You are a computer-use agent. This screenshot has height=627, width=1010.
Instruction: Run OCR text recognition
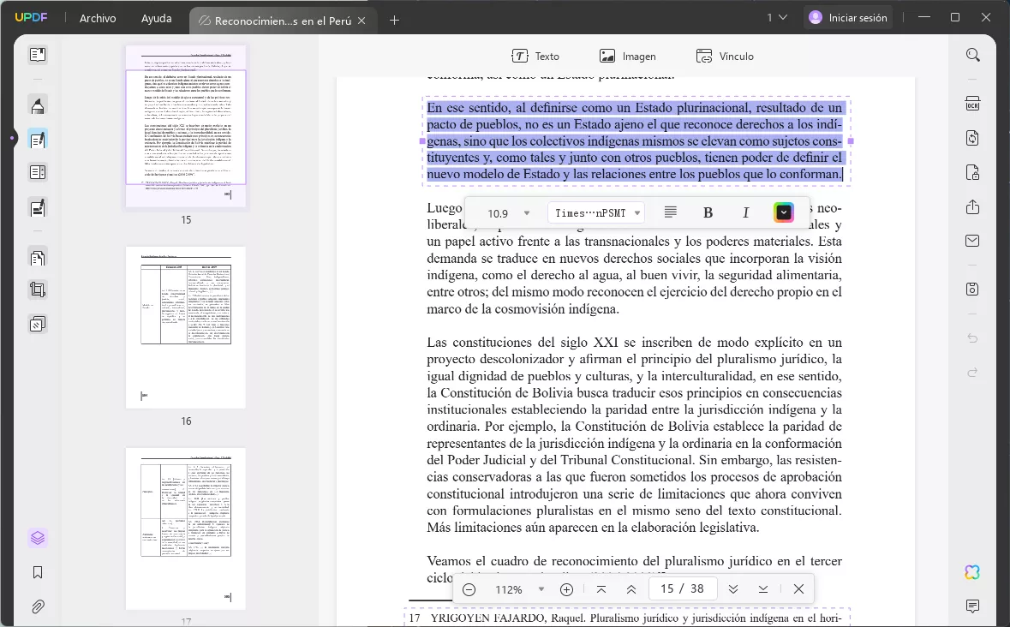[972, 104]
